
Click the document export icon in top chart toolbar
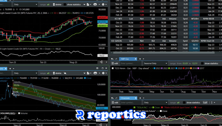(x=89, y=5)
